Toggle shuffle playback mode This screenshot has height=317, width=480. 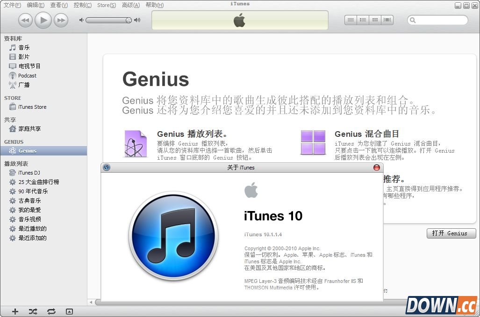32,311
